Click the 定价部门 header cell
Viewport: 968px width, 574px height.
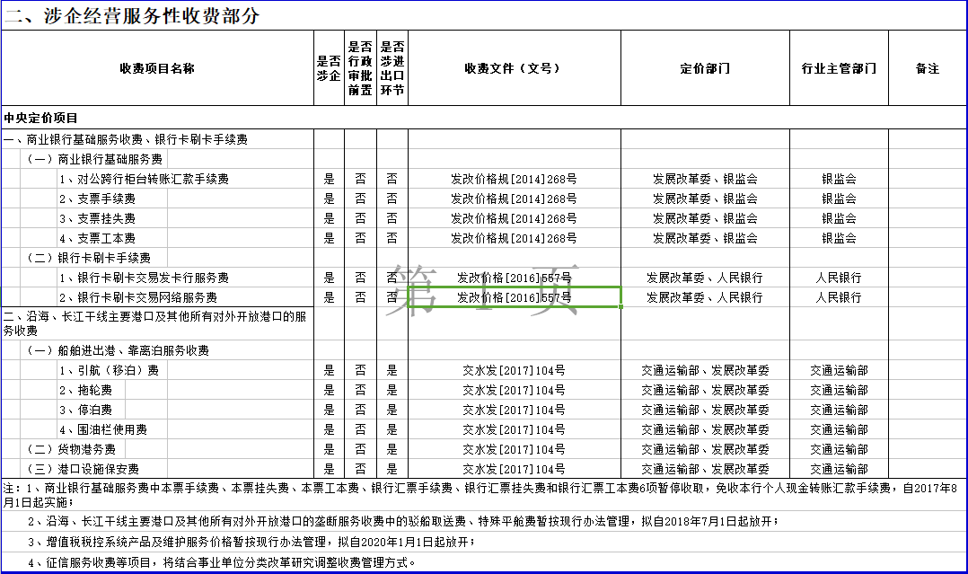705,68
